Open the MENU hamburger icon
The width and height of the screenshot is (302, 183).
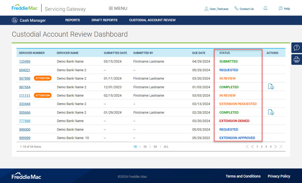[x=111, y=8]
